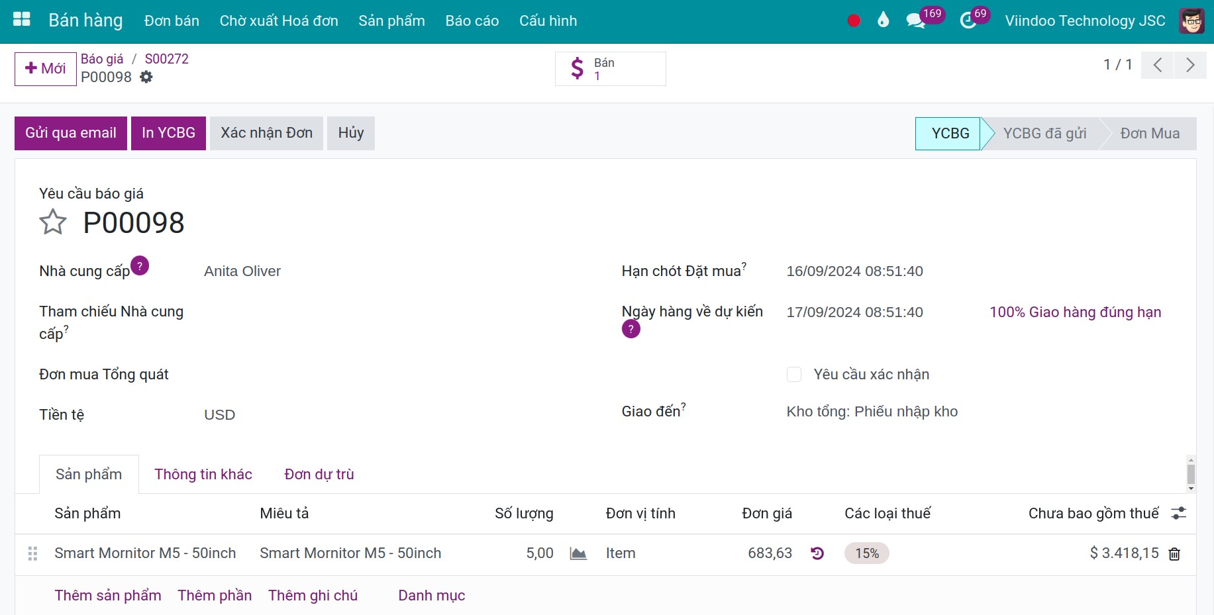The width and height of the screenshot is (1214, 615).
Task: Open the chat messages icon with 169 badge
Action: click(915, 21)
